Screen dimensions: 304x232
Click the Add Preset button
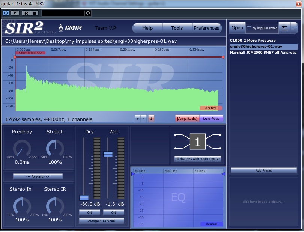tap(264, 170)
